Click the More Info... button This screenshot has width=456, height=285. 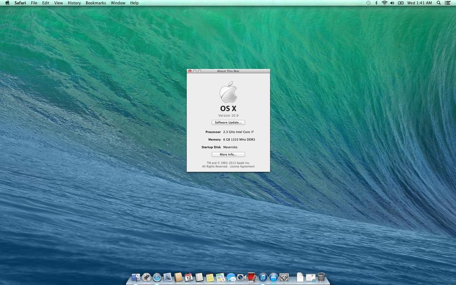228,155
